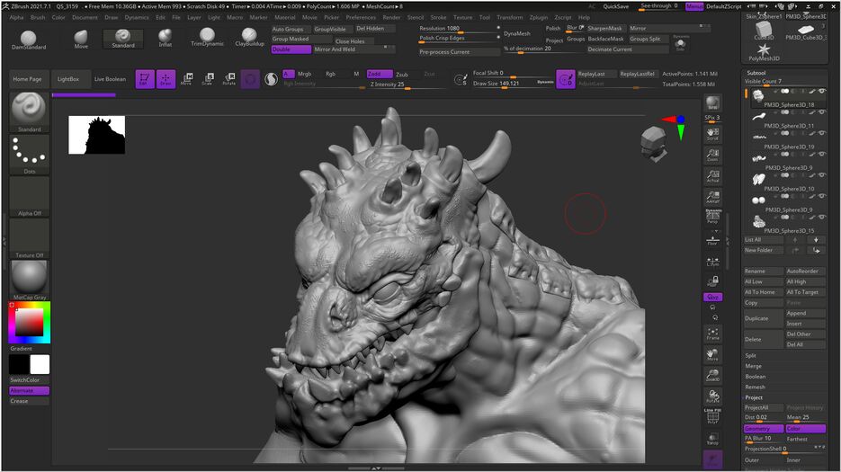Open the Document menu
This screenshot has height=472, width=841.
click(x=85, y=17)
